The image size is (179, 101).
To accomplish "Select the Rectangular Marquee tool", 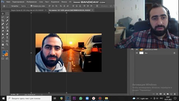I will 7,14.
